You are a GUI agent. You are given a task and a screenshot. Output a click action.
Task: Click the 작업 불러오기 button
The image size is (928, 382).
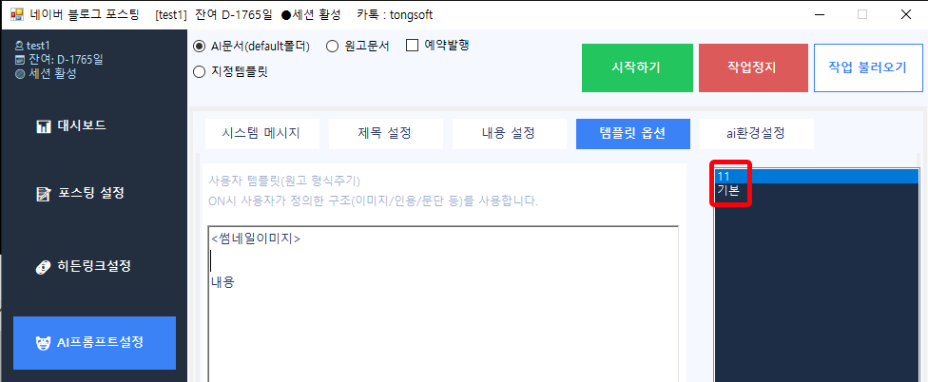(x=867, y=67)
